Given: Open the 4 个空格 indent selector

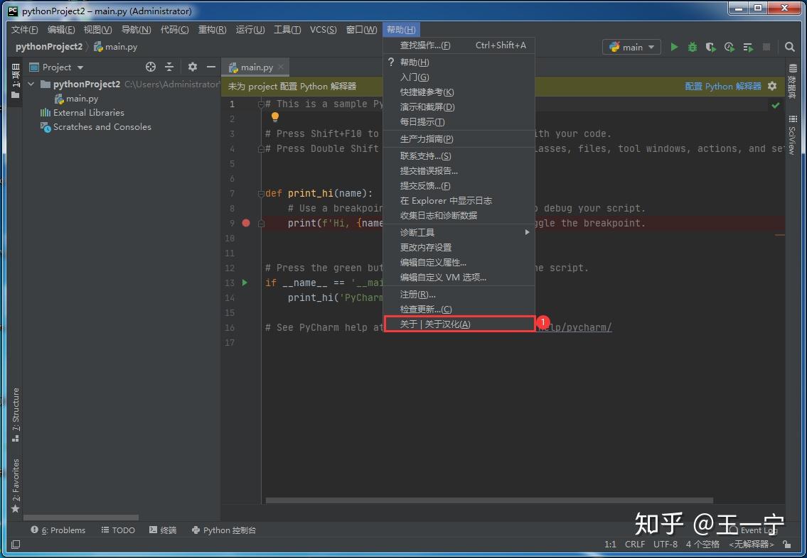Looking at the screenshot, I should click(702, 544).
